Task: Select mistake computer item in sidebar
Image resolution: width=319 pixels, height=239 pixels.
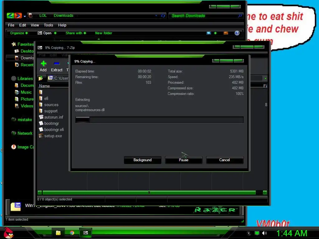Action: 22,119
